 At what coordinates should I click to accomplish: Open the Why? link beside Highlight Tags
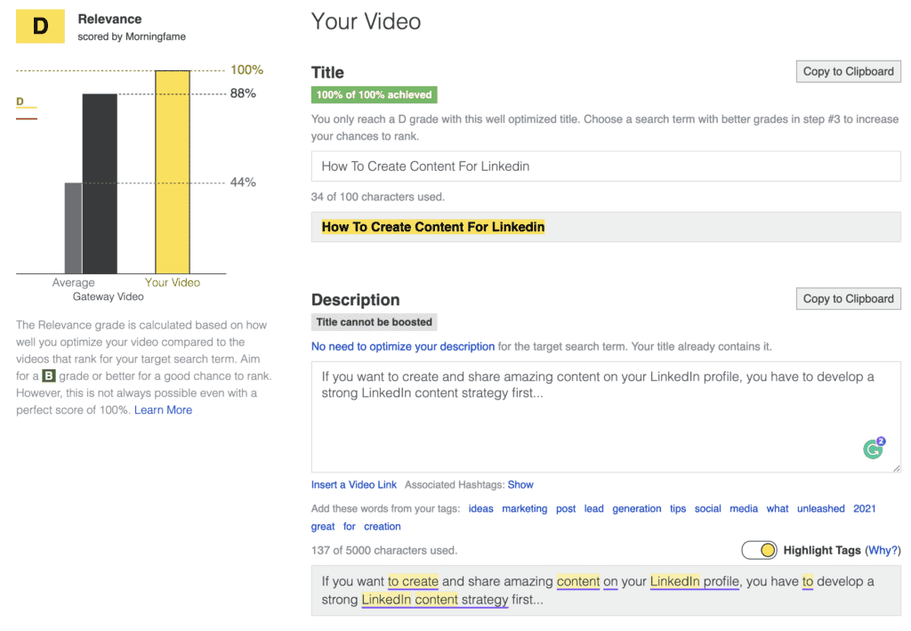point(883,551)
